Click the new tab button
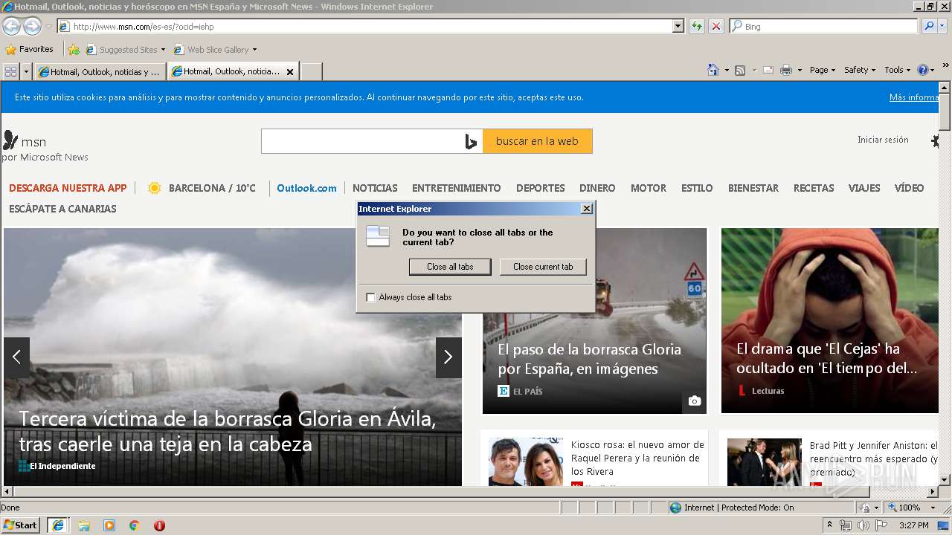Screen dimensions: 952x535 point(311,71)
